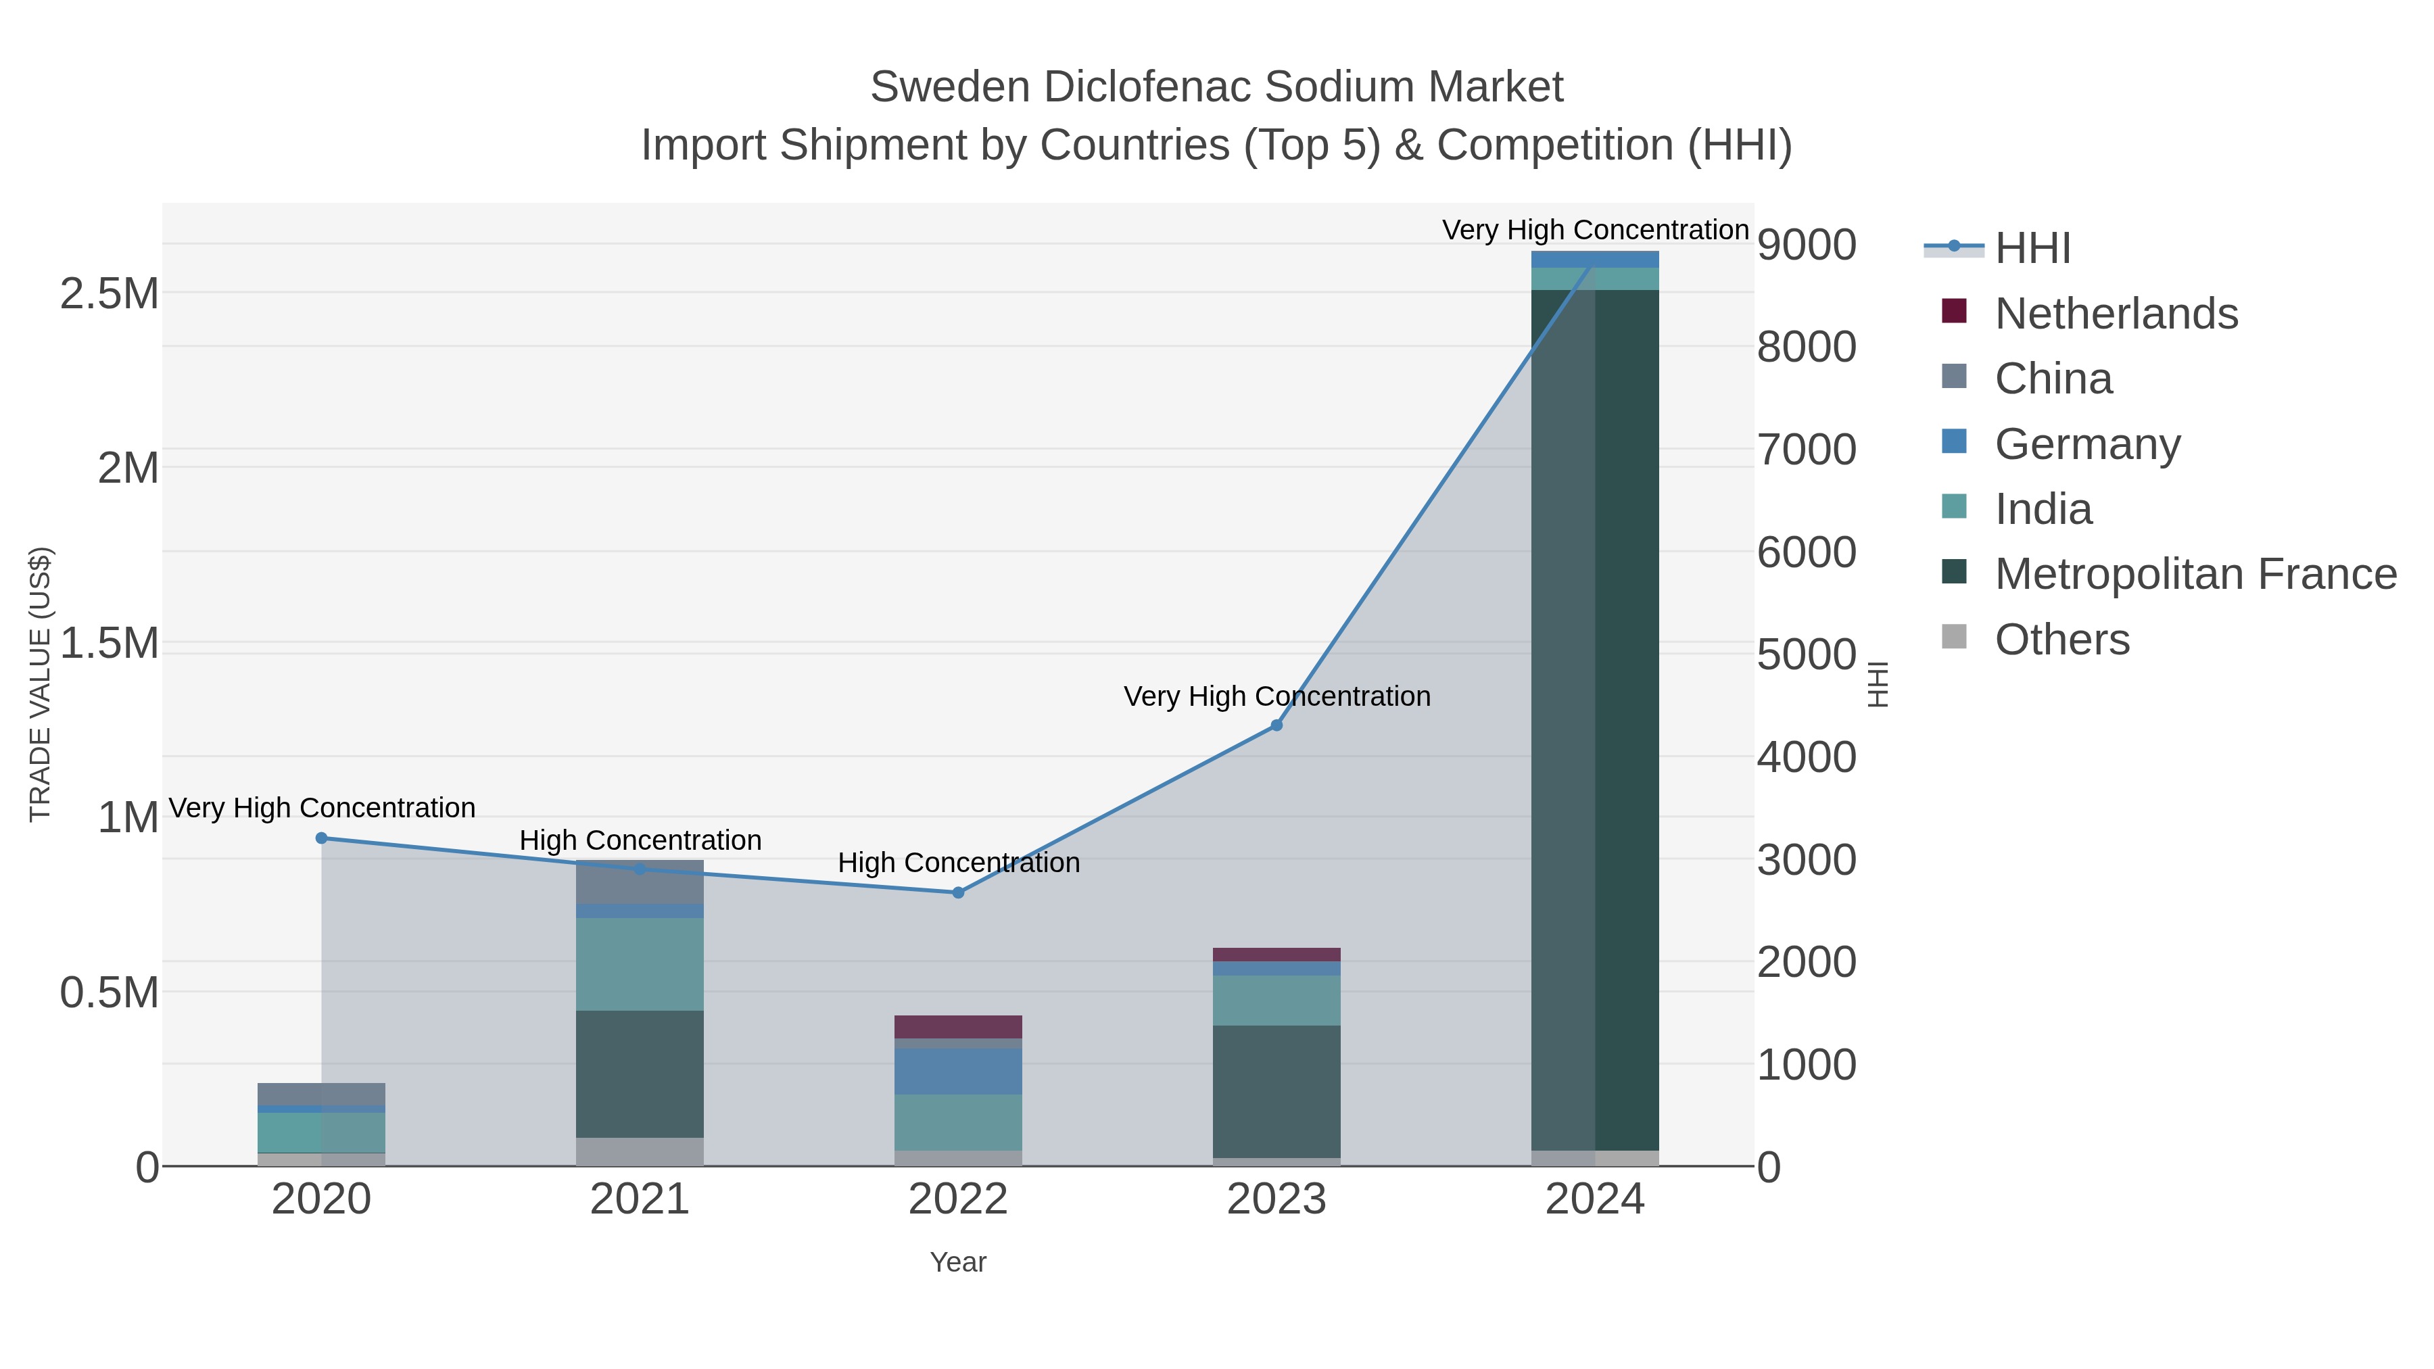Image resolution: width=2434 pixels, height=1369 pixels.
Task: Click the 2022 HHI data point marker
Action: tap(958, 893)
